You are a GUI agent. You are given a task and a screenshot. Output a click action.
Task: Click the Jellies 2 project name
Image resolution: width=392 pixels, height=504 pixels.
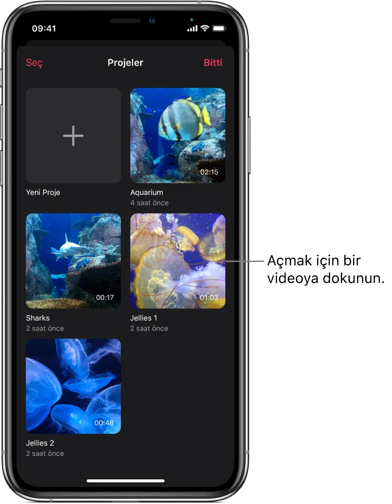point(40,443)
